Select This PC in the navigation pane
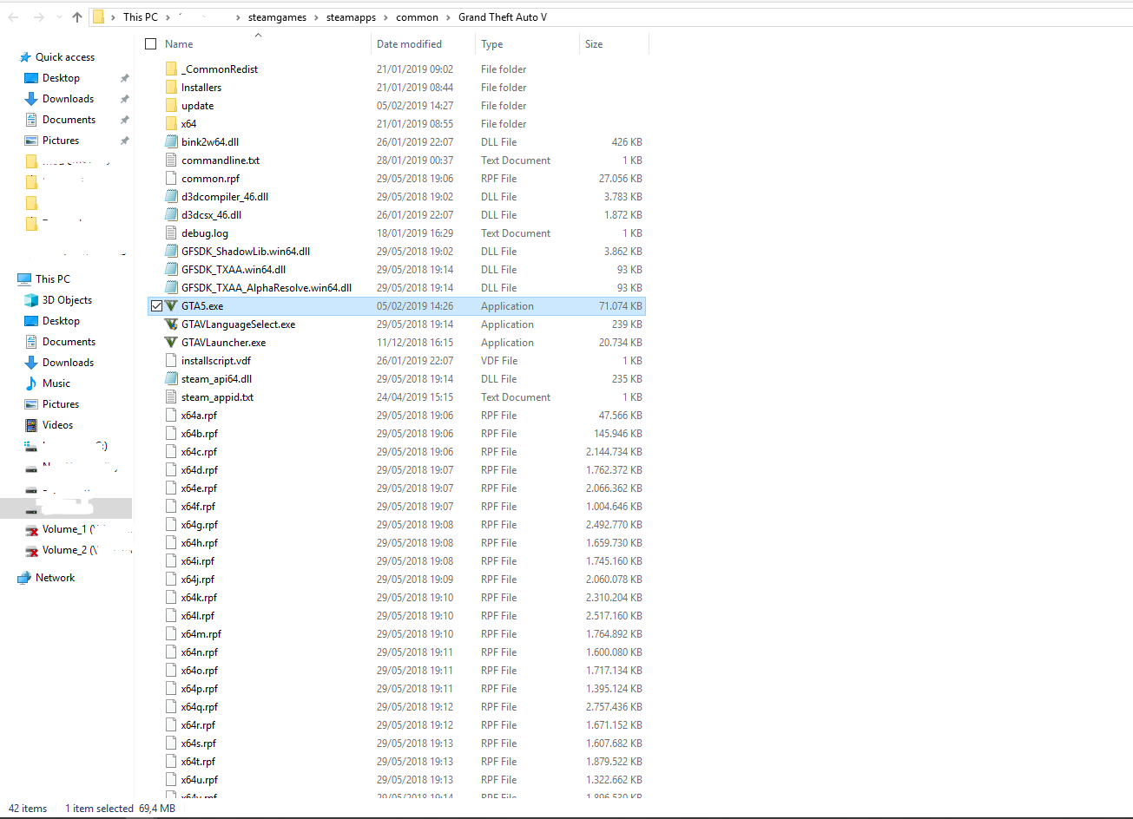The height and width of the screenshot is (819, 1133). pos(52,279)
